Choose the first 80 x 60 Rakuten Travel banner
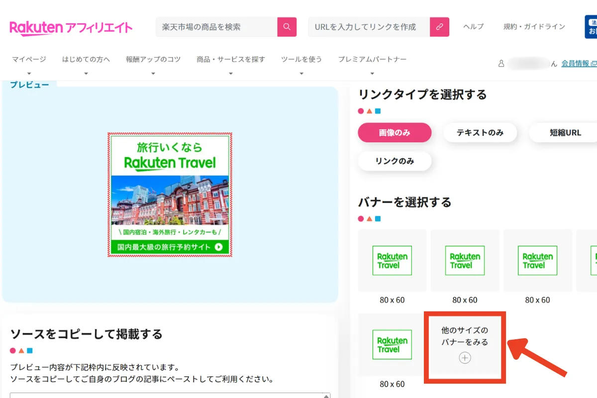597x398 pixels. [392, 261]
